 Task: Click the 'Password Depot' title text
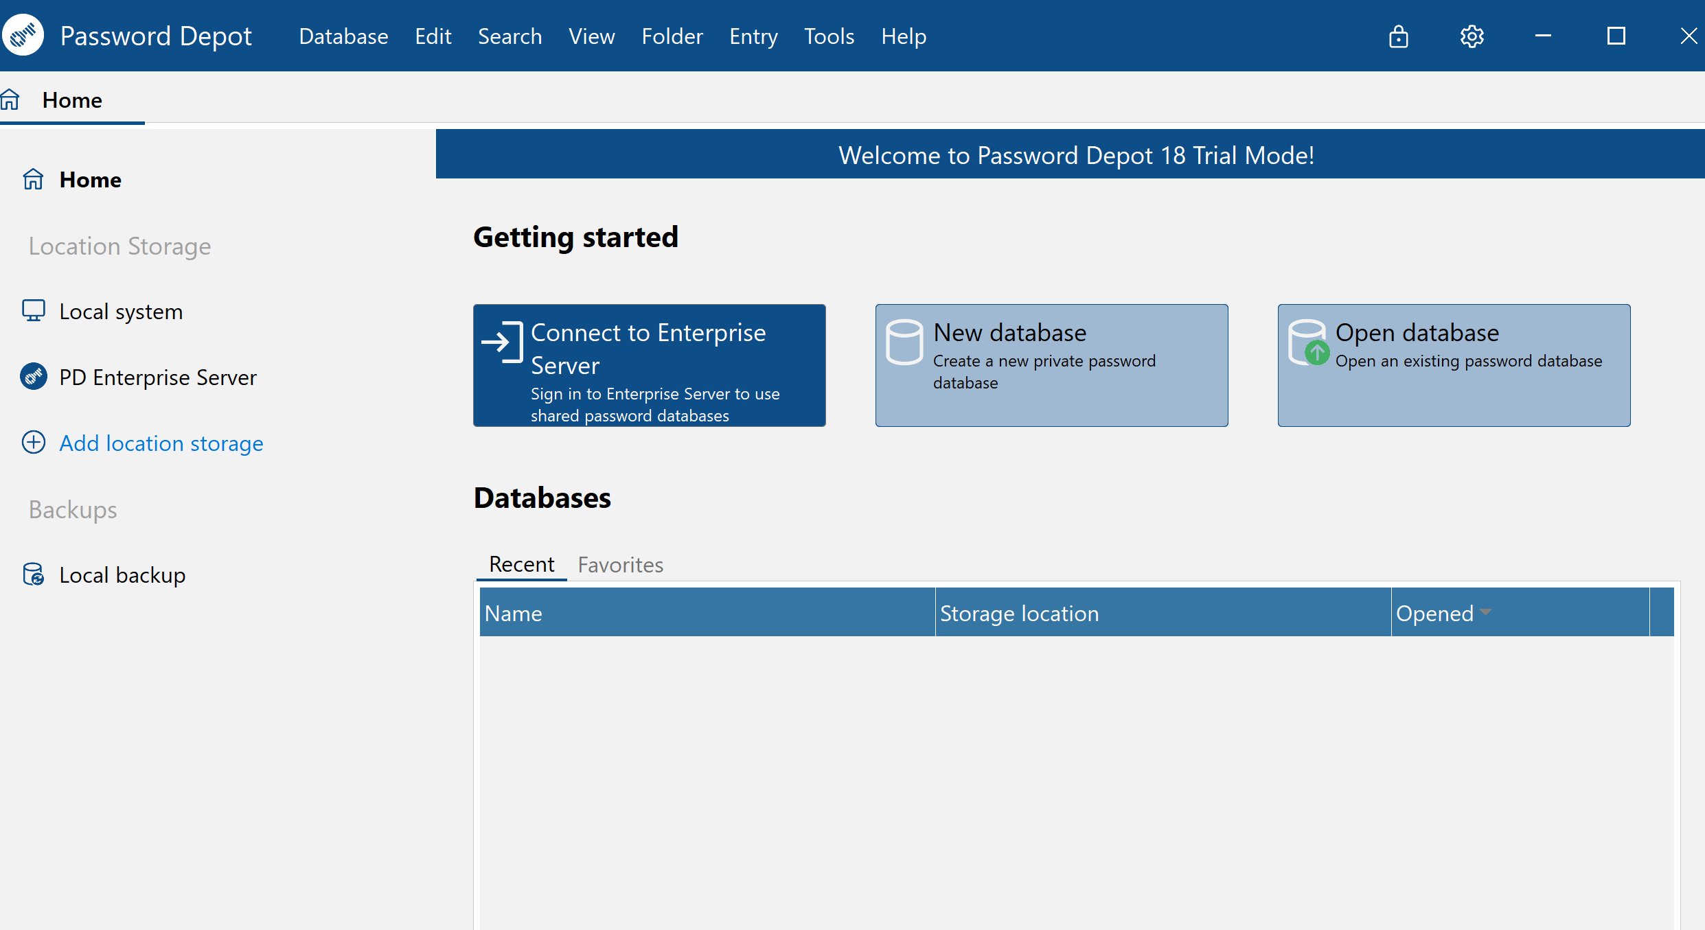(x=156, y=36)
